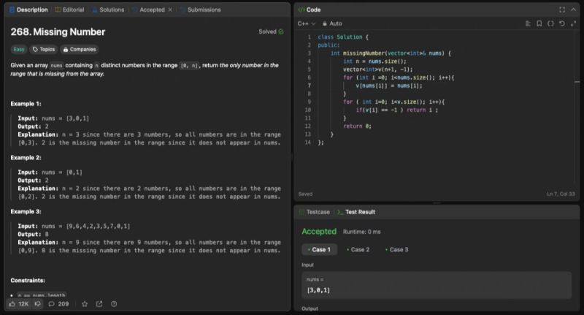The height and width of the screenshot is (315, 584).
Task: Click Example 3 input '[9,6,4,2,3,5,7,0,1]'
Action: tap(98, 226)
